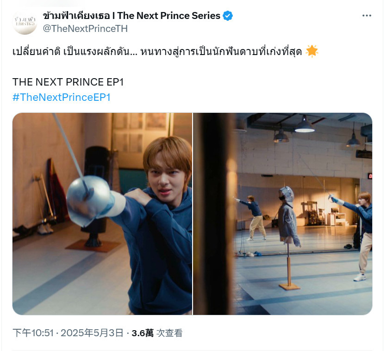Click the blue verified badge icon
The height and width of the screenshot is (351, 387).
[228, 16]
